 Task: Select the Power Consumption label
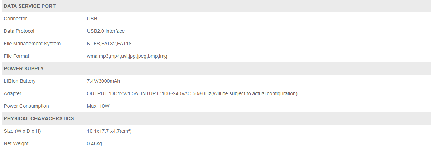pos(26,106)
